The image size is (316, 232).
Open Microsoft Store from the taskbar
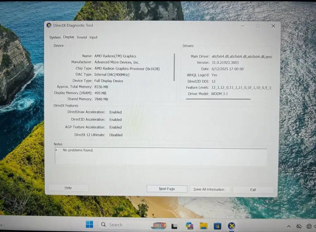[x=217, y=226]
